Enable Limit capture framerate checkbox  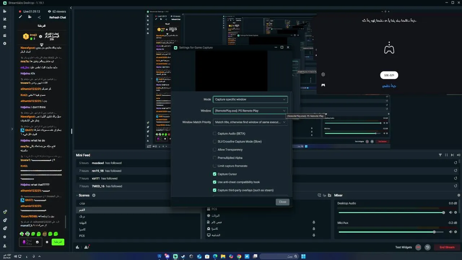(215, 166)
